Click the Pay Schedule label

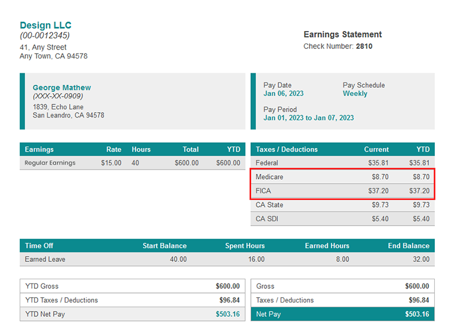click(364, 85)
